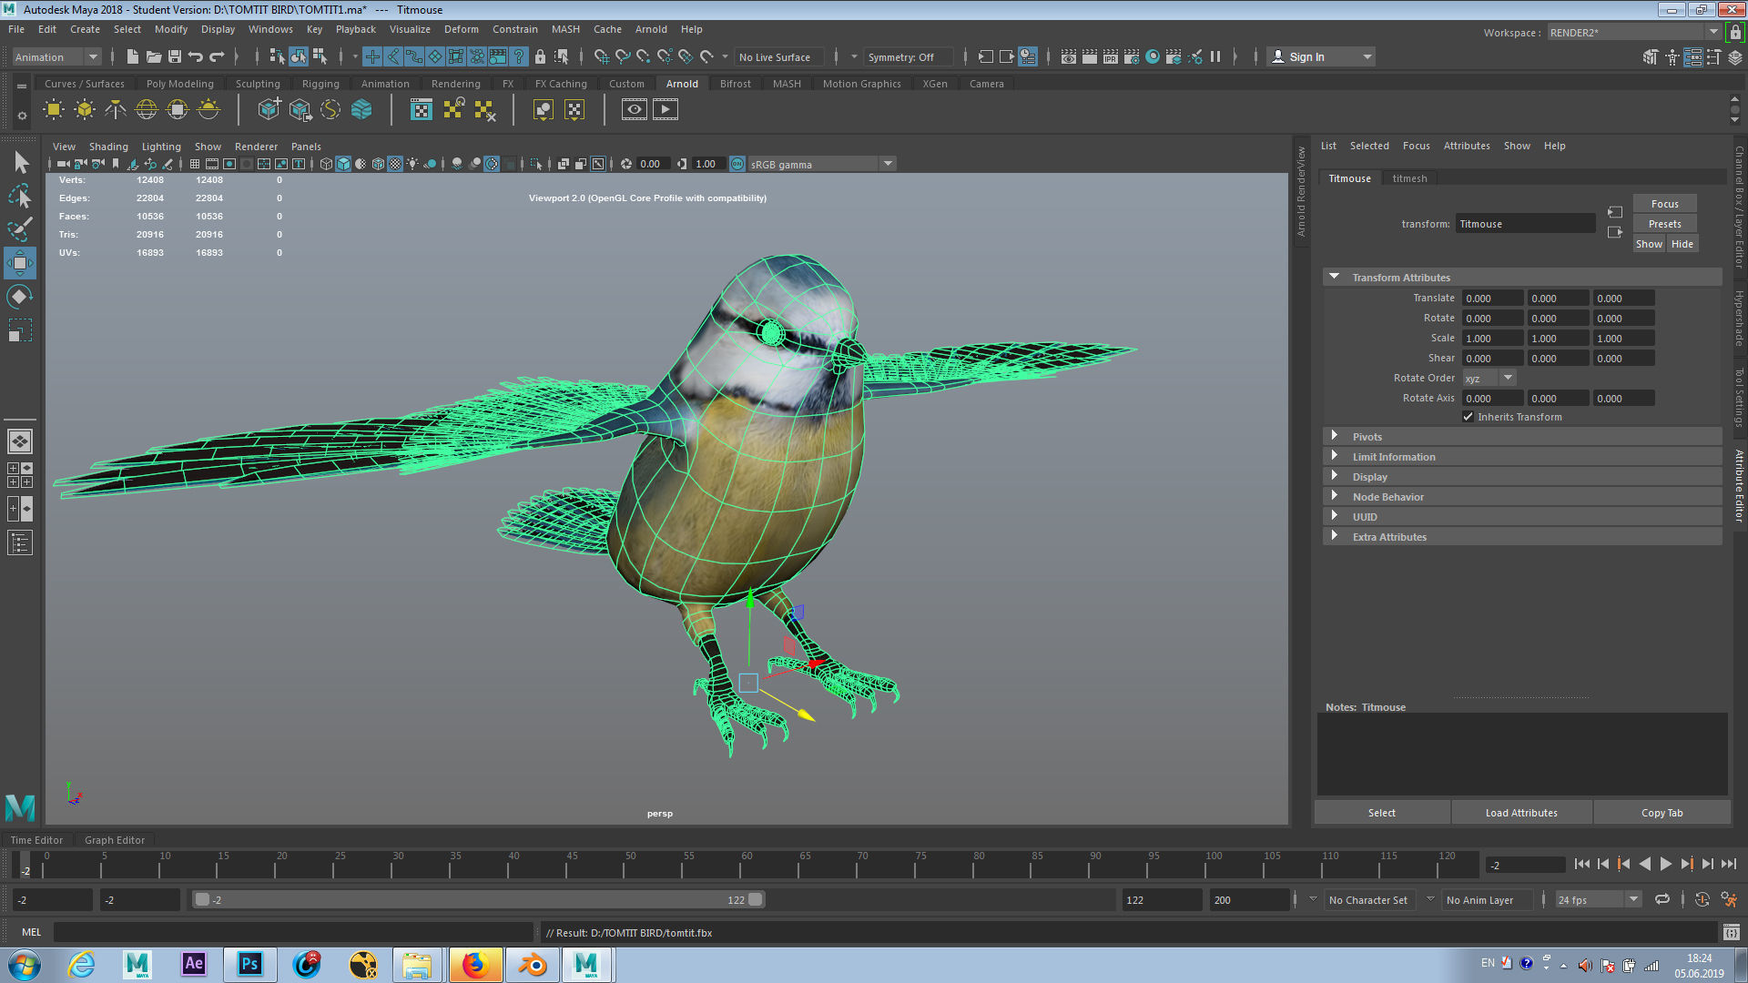Image resolution: width=1748 pixels, height=983 pixels.
Task: Open sRGB gamma view transform dropdown
Action: tap(821, 164)
